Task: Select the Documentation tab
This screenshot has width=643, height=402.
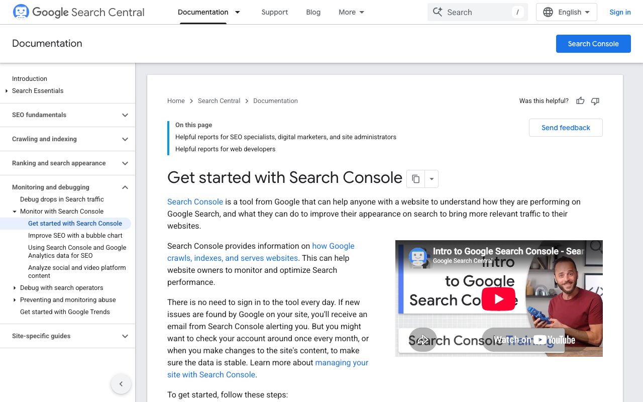Action: tap(203, 12)
